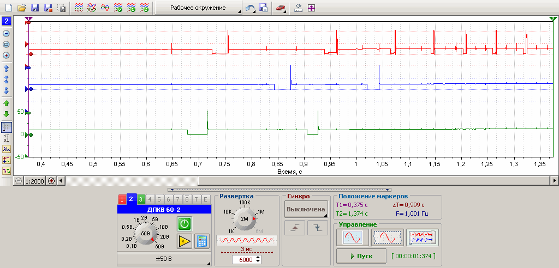
Task: Click the yellow amplifier triangle icon
Action: pyautogui.click(x=185, y=241)
